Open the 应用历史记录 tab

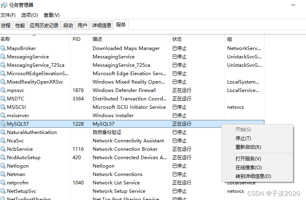(x=44, y=25)
